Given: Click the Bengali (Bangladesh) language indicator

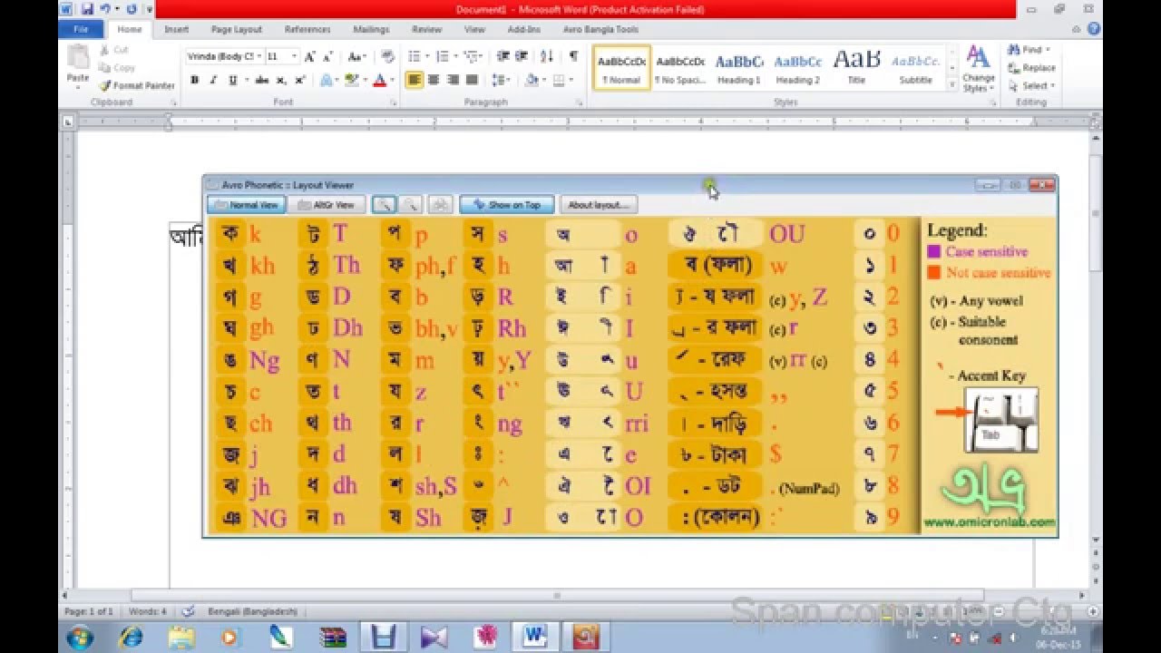Looking at the screenshot, I should click(252, 612).
